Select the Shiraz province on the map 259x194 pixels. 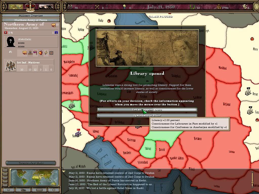[x=148, y=149]
